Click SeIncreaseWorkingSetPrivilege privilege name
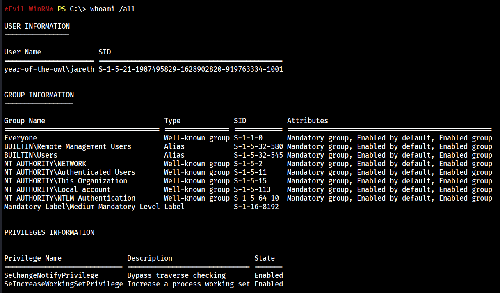Viewport: 500px width, 293px height. pyautogui.click(x=64, y=284)
